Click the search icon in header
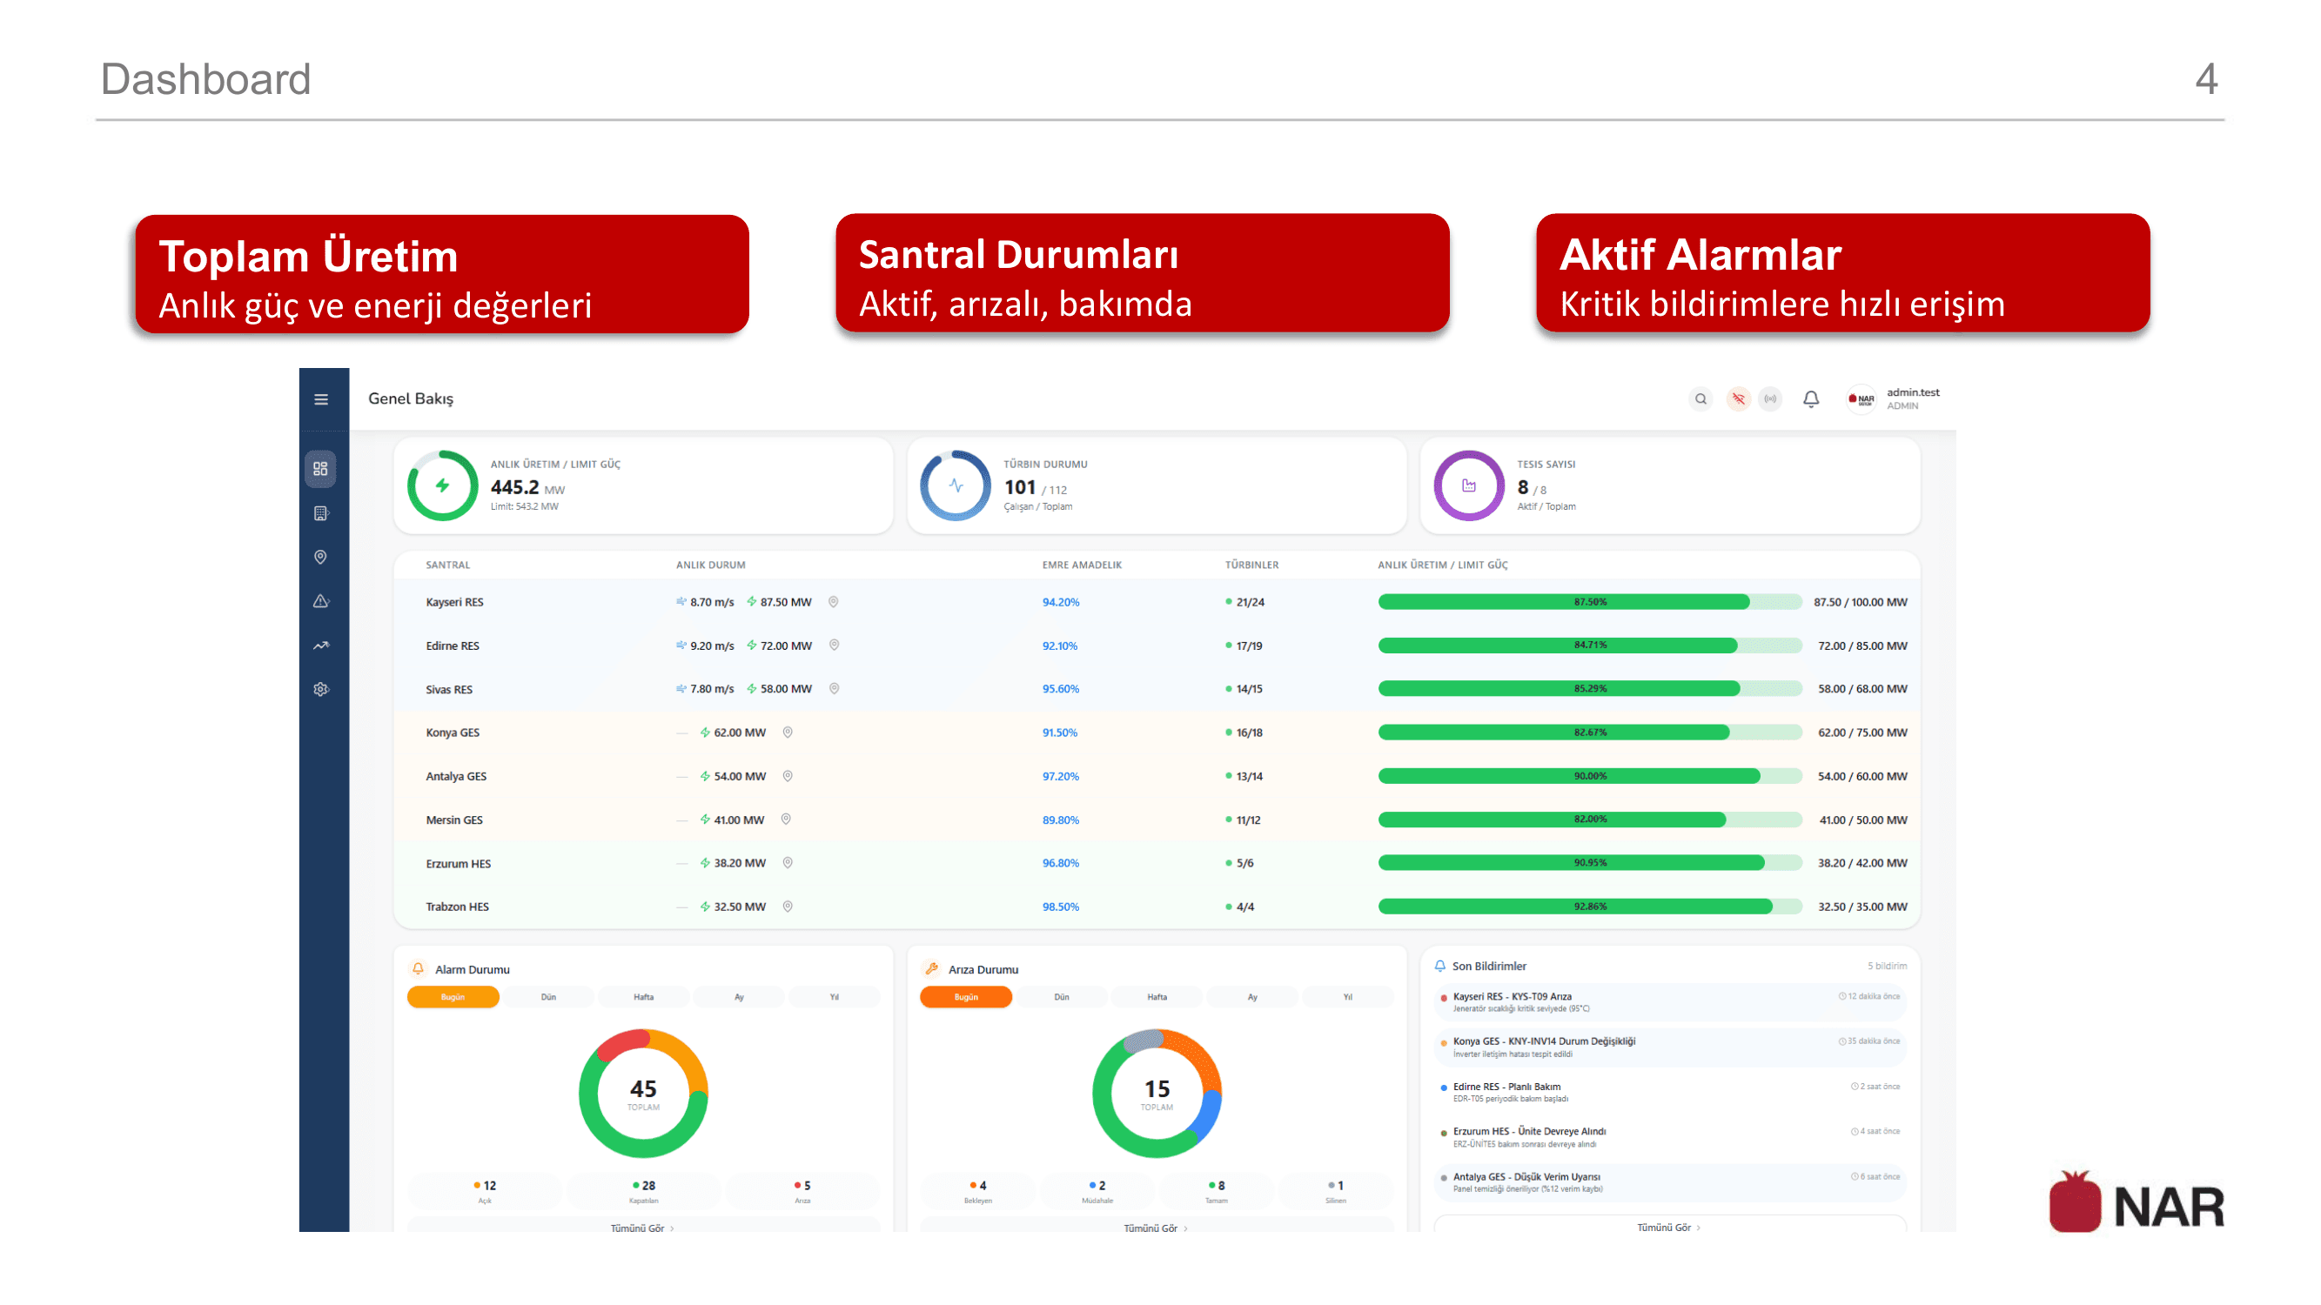Screen dimensions: 2321x1305 pyautogui.click(x=1701, y=399)
